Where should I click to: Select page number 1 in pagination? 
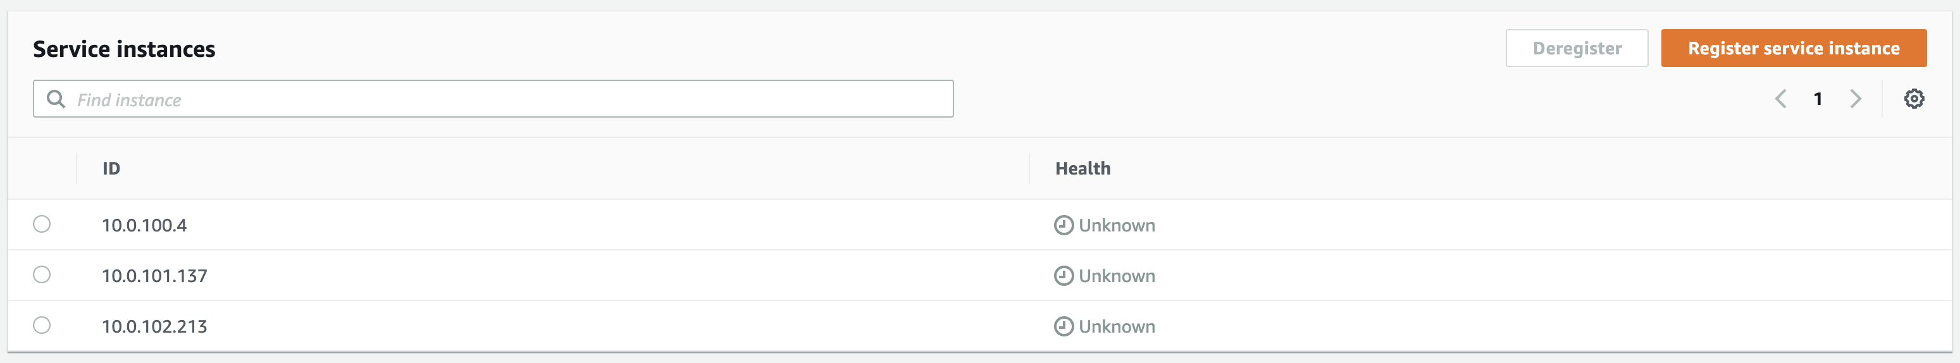1818,99
